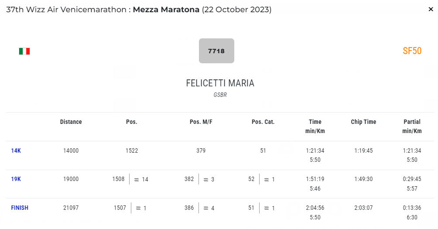438x229 pixels.
Task: Click the Pos. M/F column header
Action: tap(201, 122)
